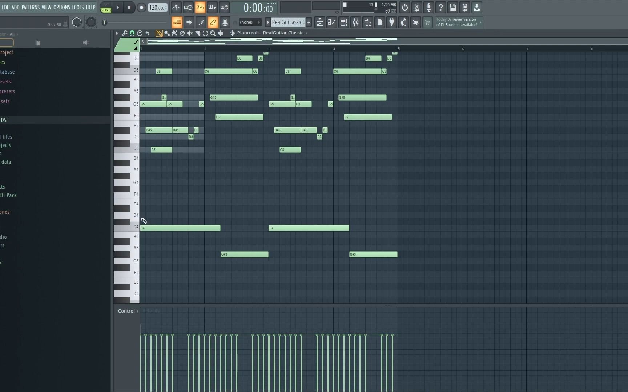Open the Piano roll window icon
The image size is (628, 392).
332,23
